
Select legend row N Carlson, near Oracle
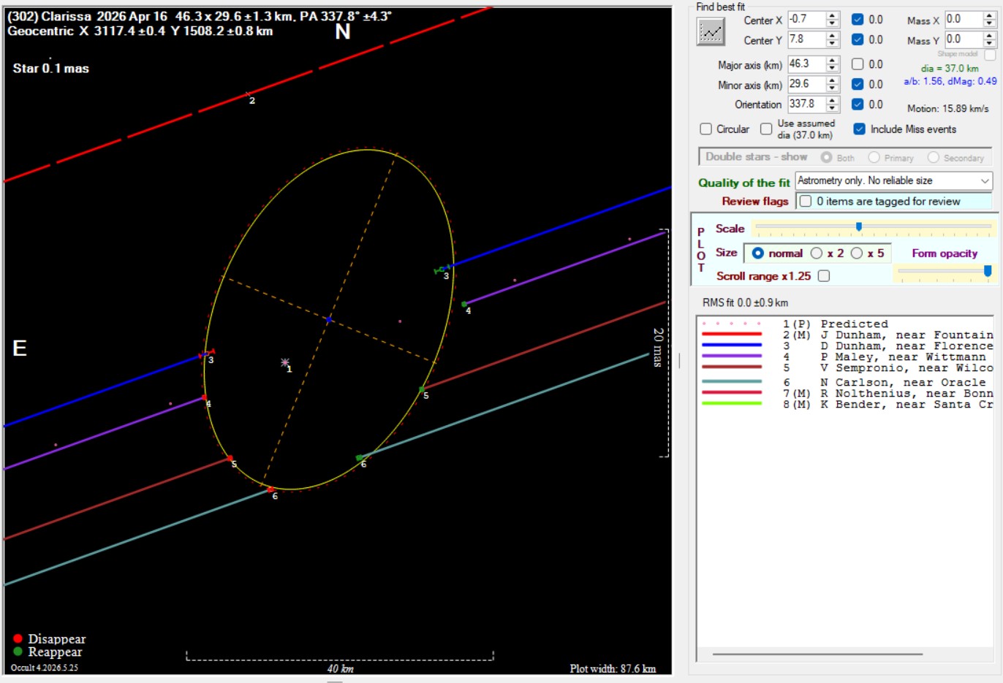[846, 382]
